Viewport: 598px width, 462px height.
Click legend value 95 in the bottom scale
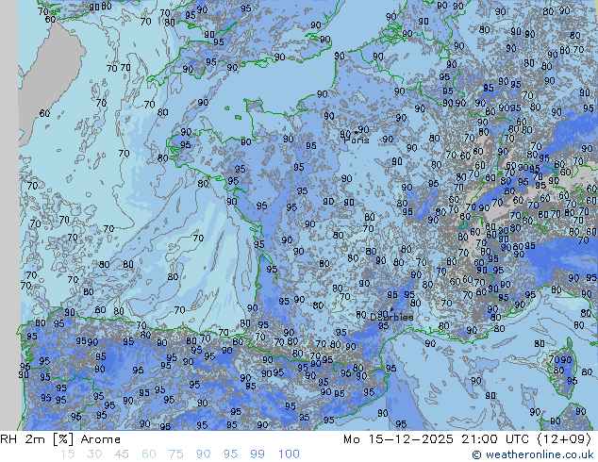coord(230,454)
